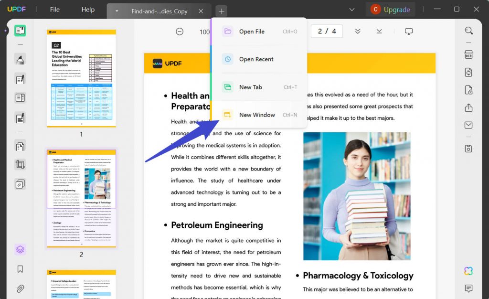Select the Crop Pages tool

(x=20, y=164)
